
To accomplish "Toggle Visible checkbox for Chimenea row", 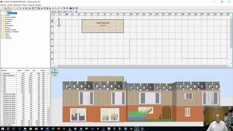I will click(x=43, y=74).
